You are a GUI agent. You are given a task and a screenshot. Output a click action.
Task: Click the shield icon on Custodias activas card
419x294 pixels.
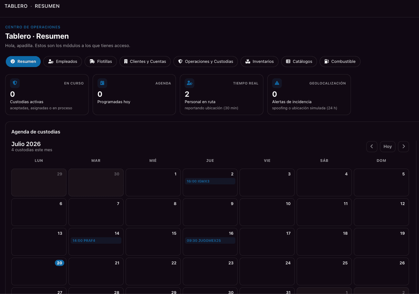tap(15, 83)
